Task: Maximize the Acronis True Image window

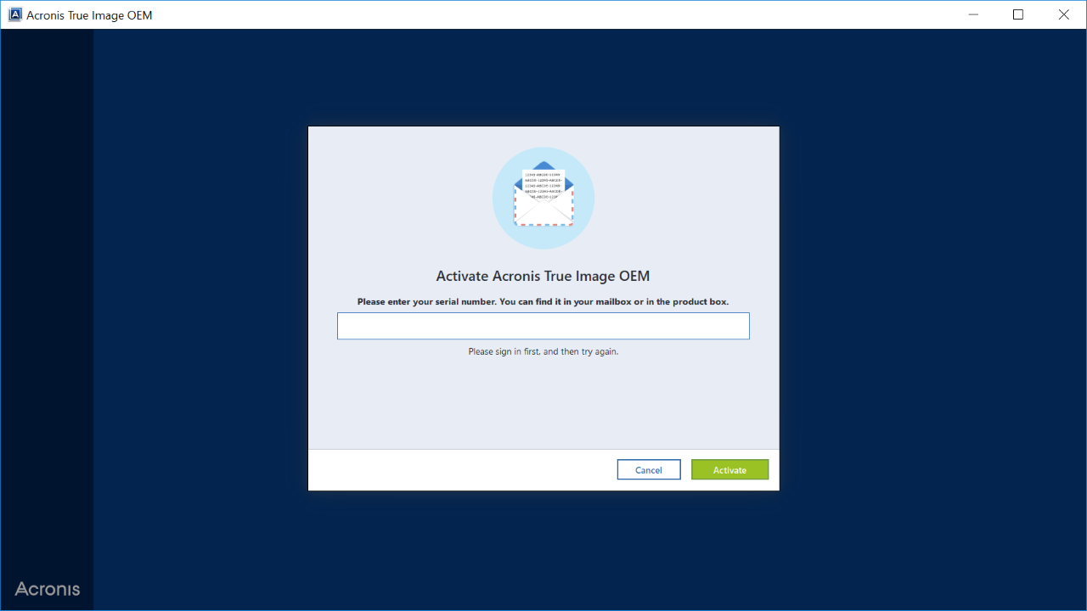Action: point(1018,14)
